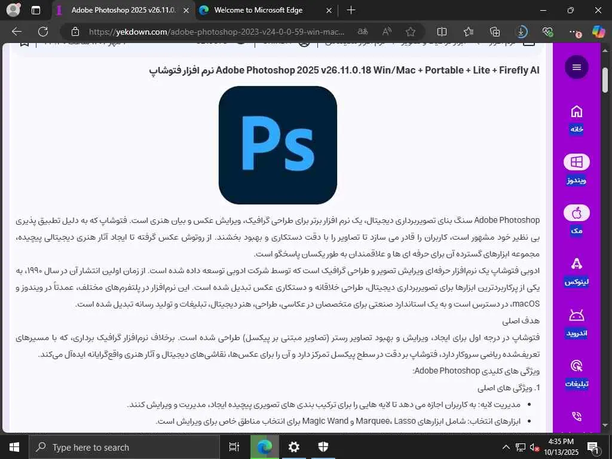
Task: Open the purple hamburger menu button
Action: (577, 67)
